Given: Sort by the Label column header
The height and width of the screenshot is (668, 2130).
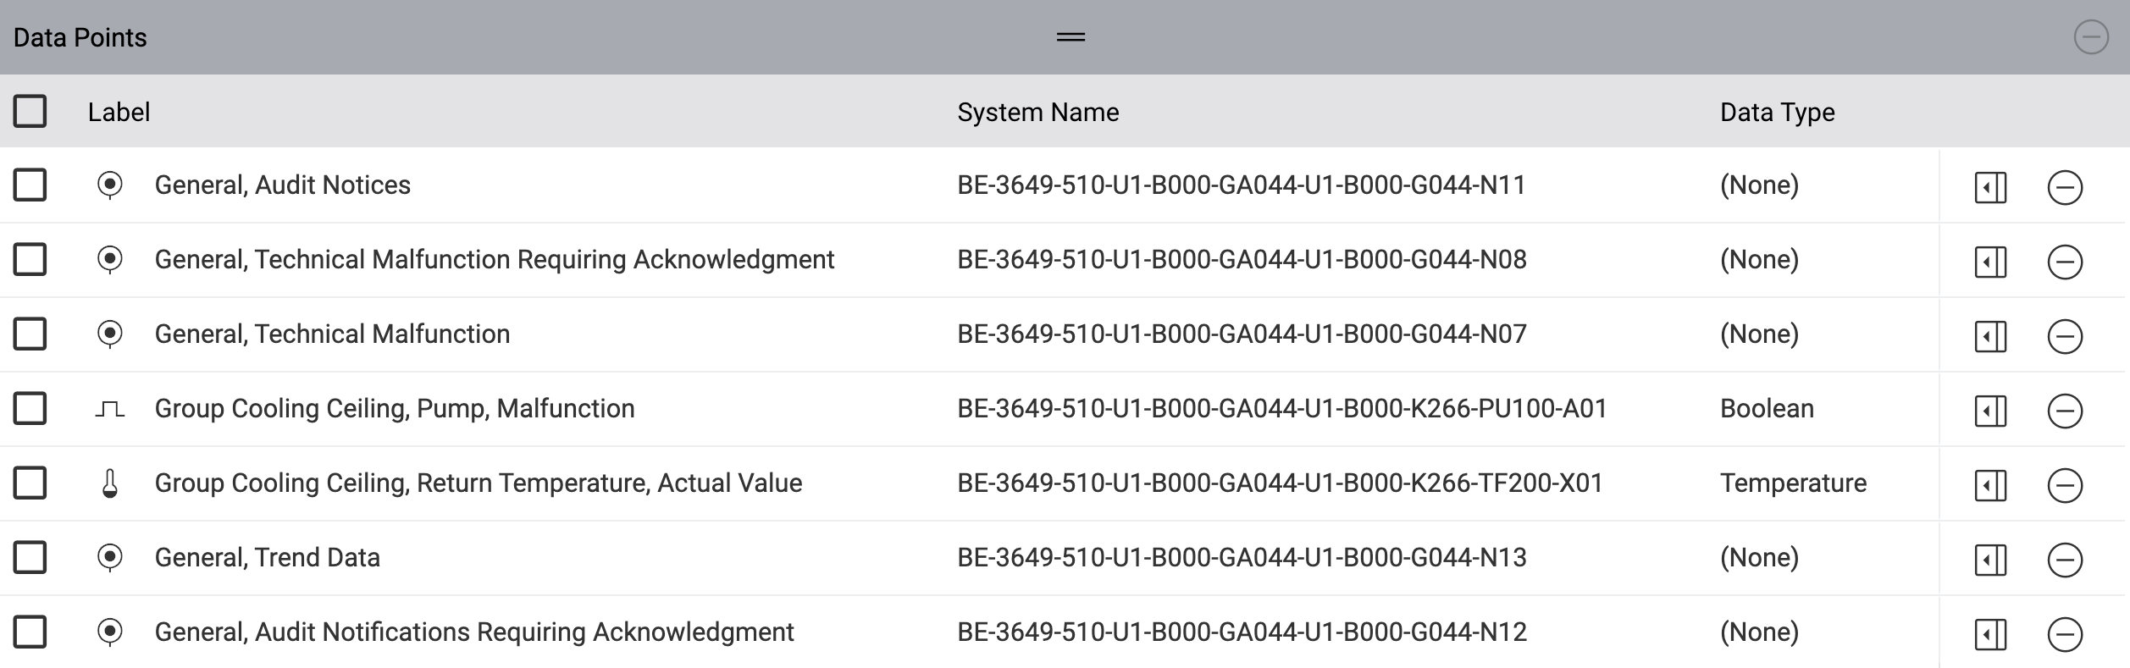Looking at the screenshot, I should point(119,112).
